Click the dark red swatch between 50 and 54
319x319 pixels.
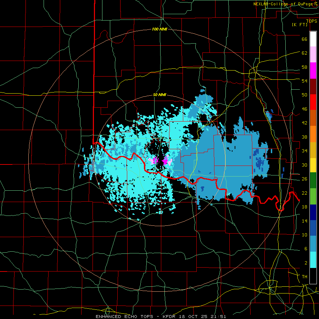pyautogui.click(x=313, y=86)
